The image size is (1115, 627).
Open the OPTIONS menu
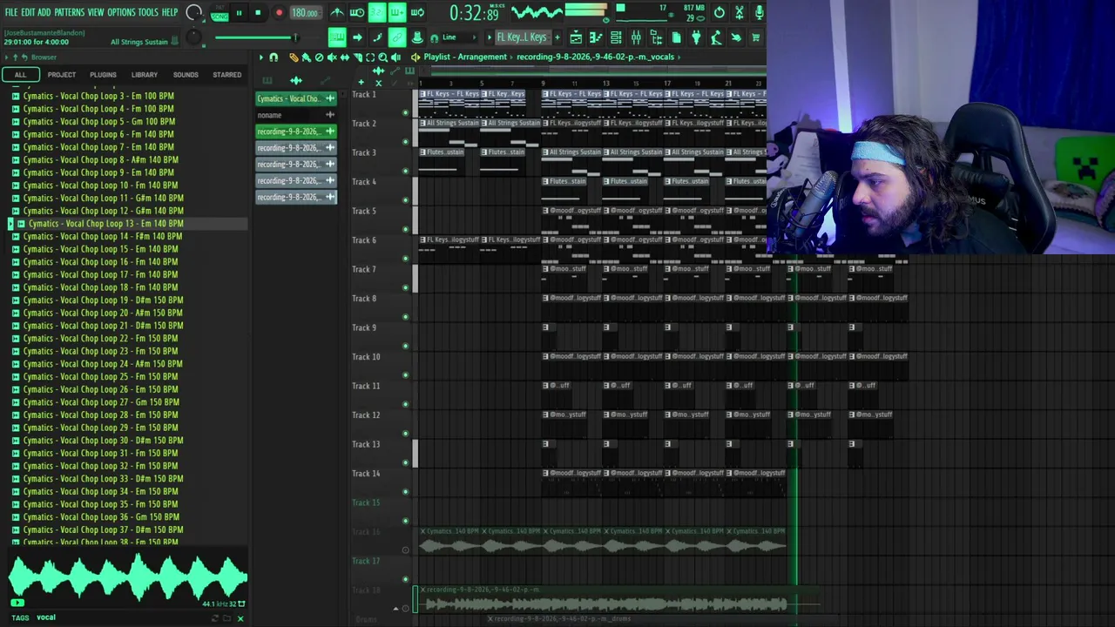[x=121, y=12]
